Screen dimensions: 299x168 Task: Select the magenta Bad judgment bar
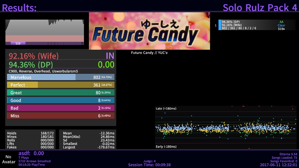pos(61,108)
